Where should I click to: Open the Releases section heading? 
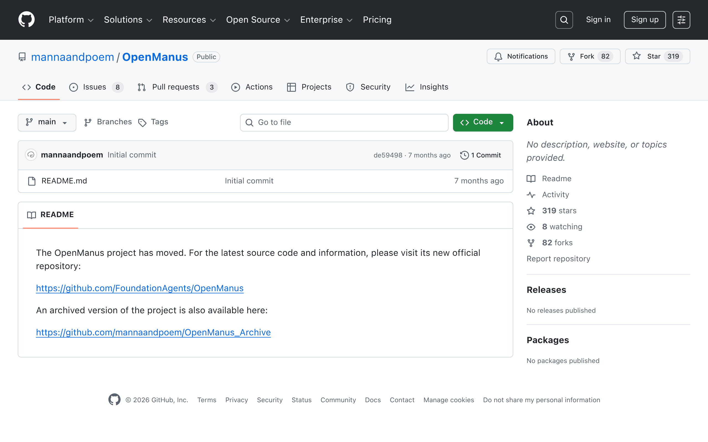pos(546,290)
